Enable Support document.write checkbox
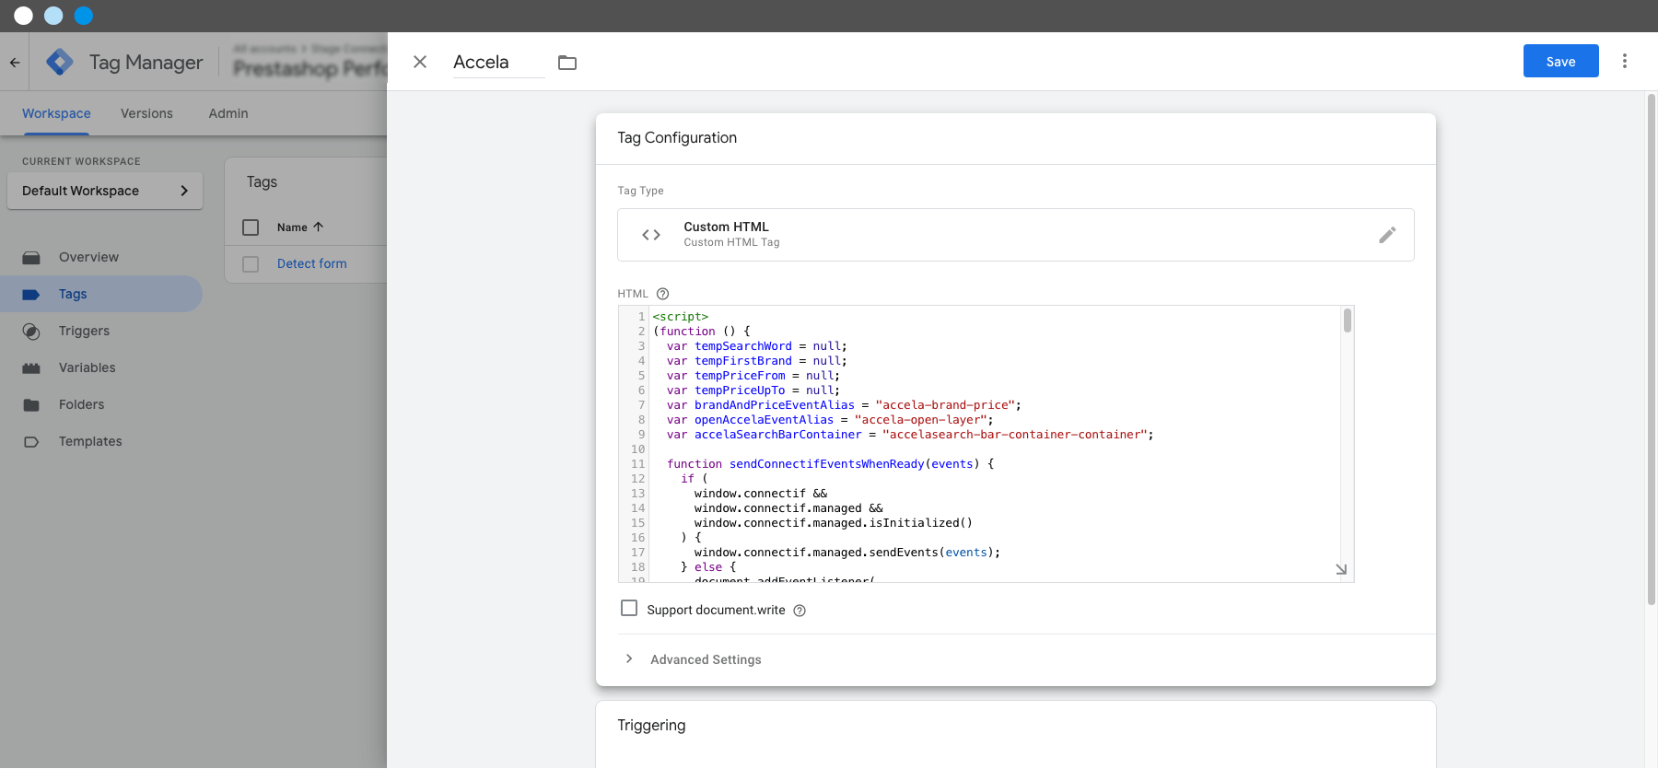Image resolution: width=1658 pixels, height=769 pixels. click(629, 608)
